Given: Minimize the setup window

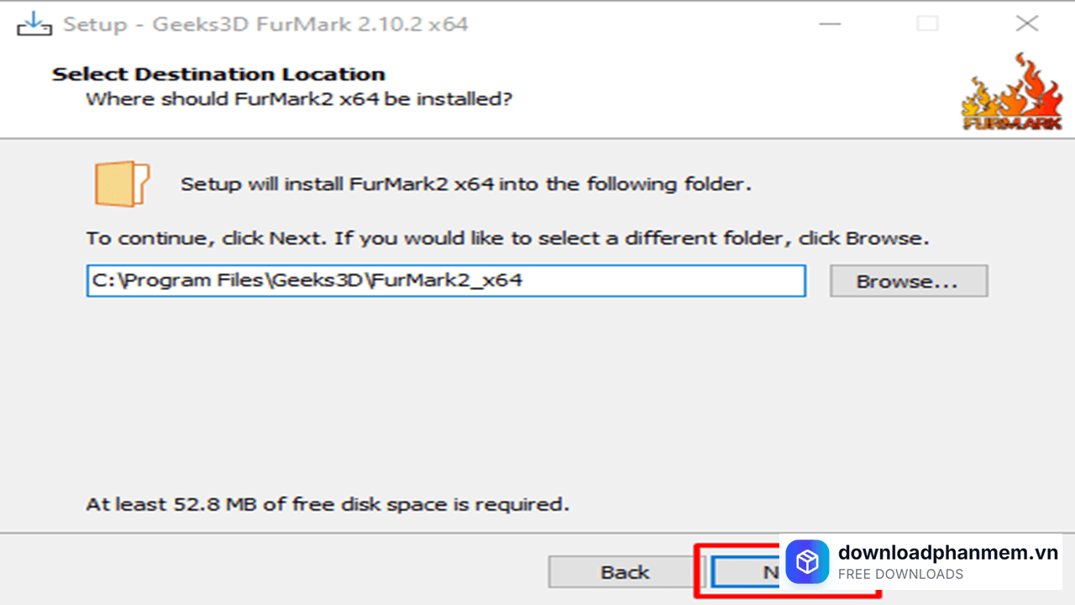Looking at the screenshot, I should (830, 24).
